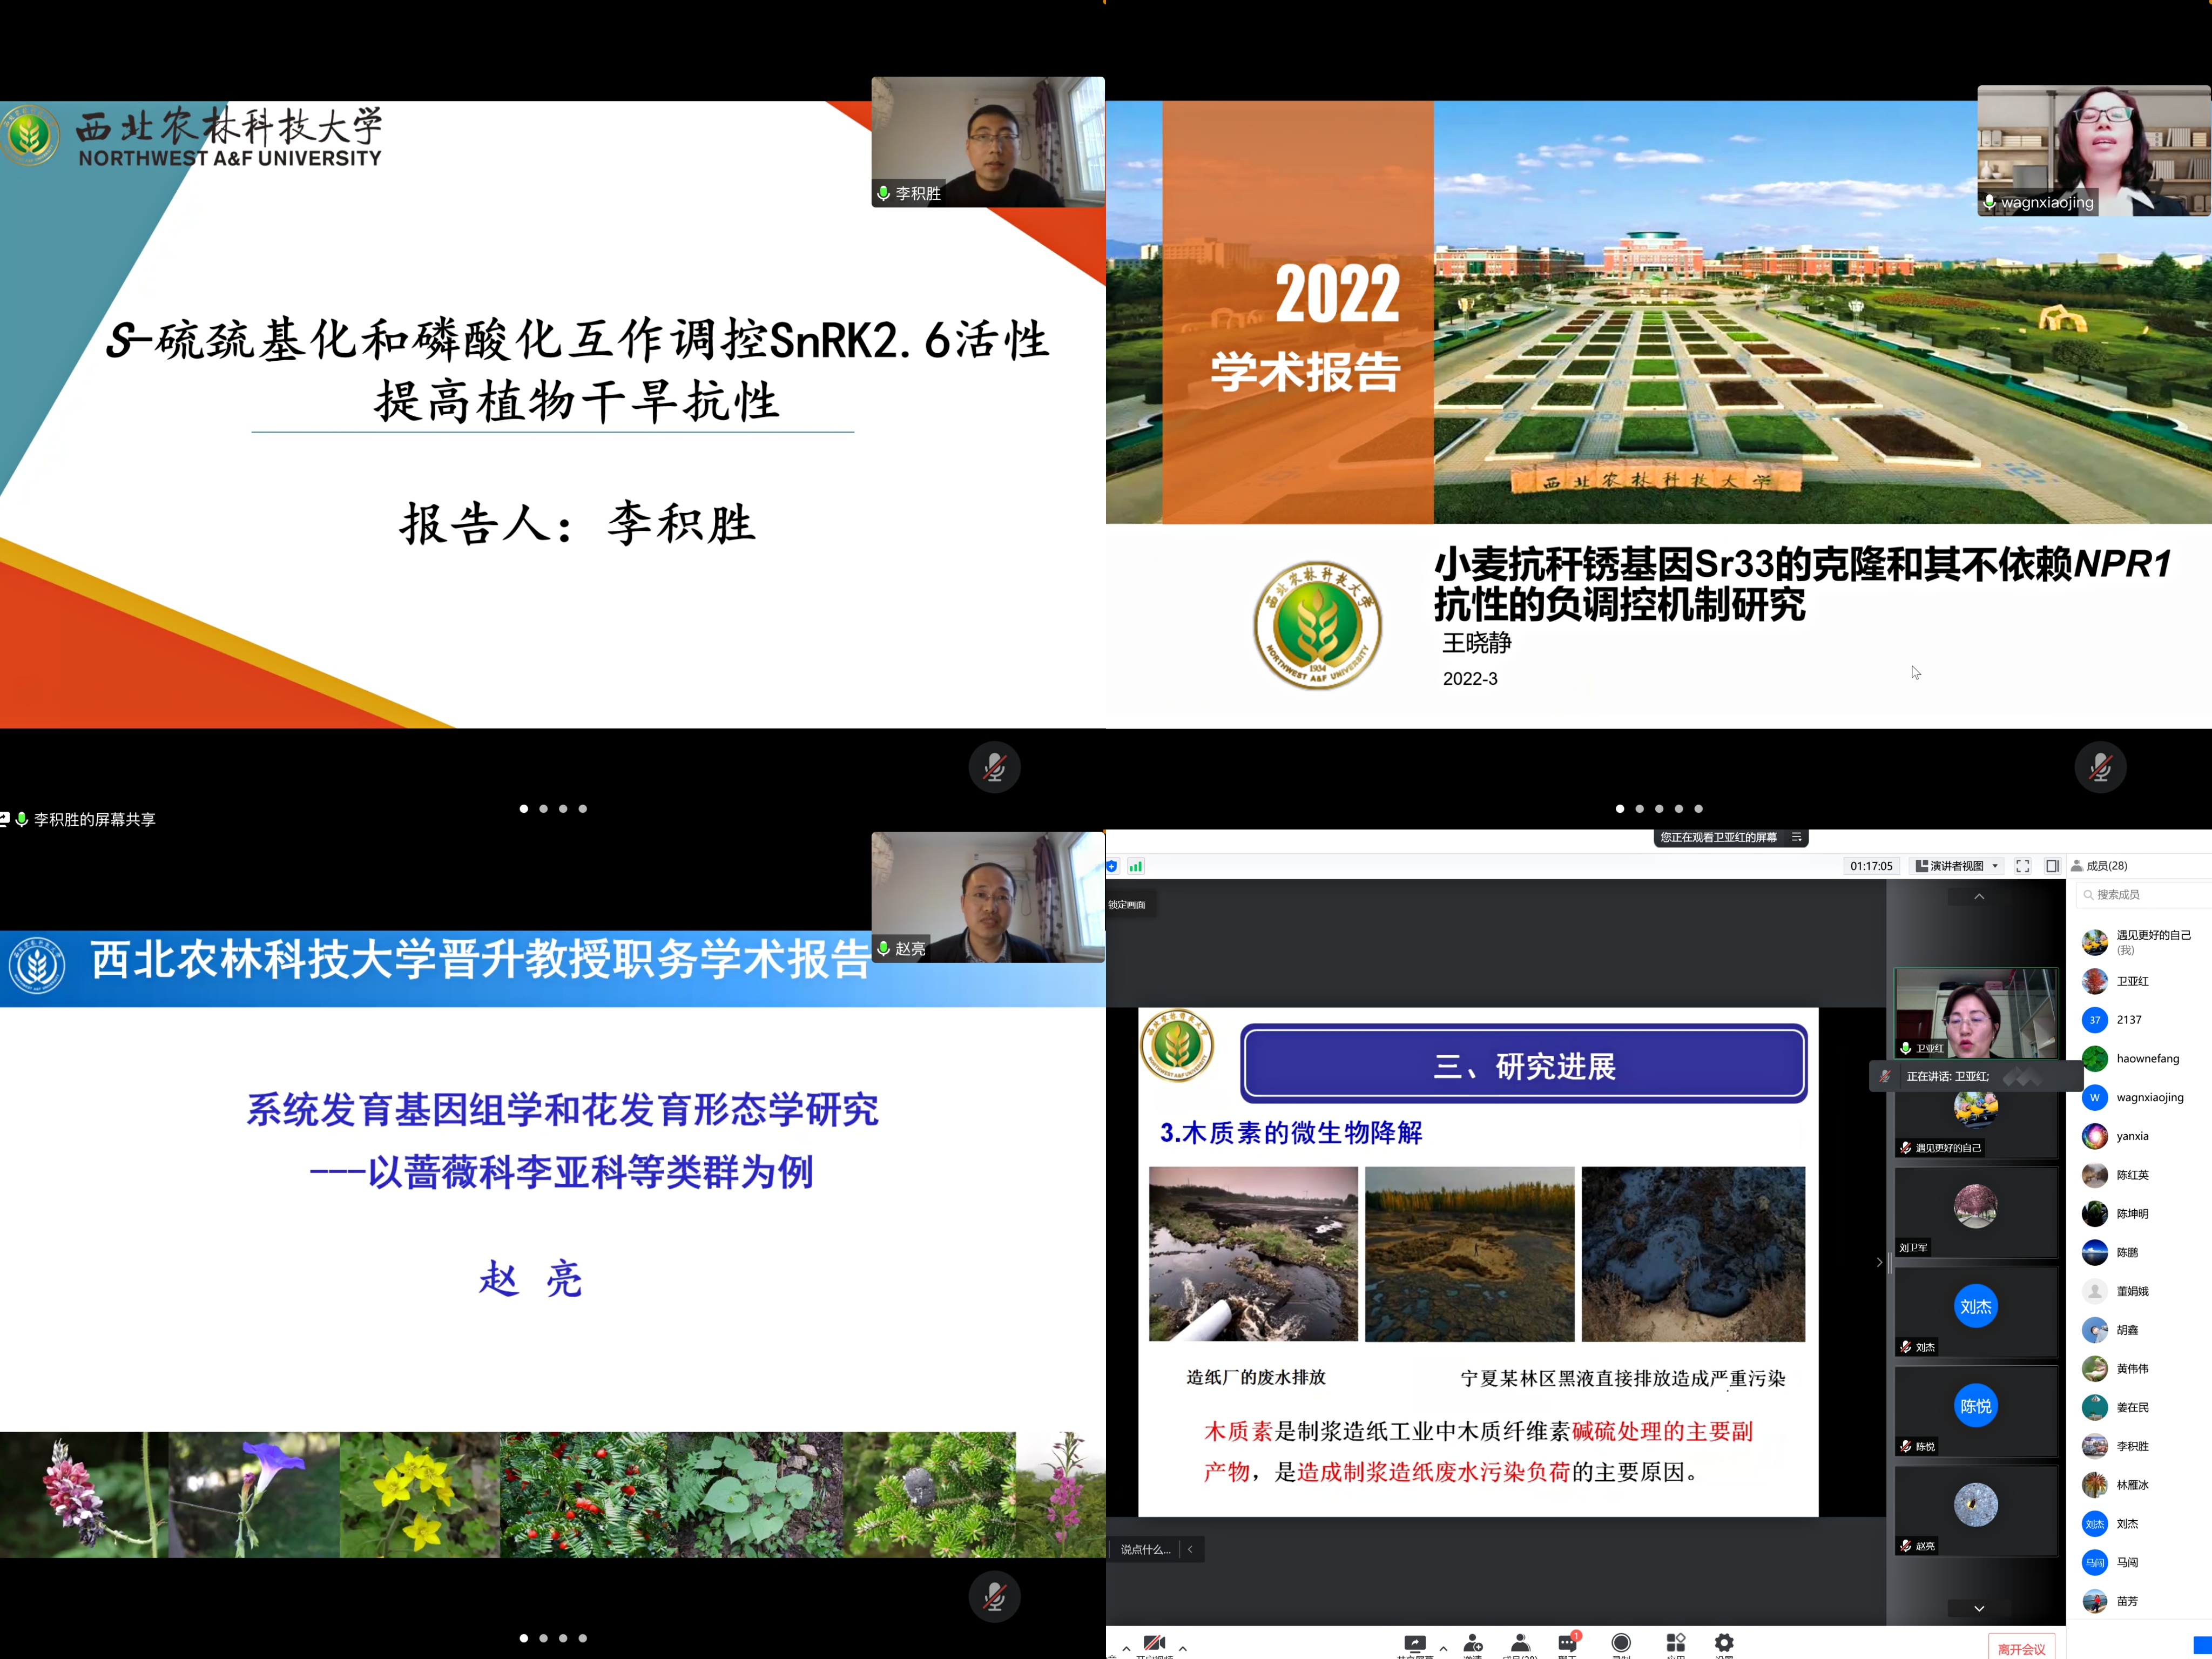Select second page dot under top-left video
The height and width of the screenshot is (1659, 2212).
point(543,809)
